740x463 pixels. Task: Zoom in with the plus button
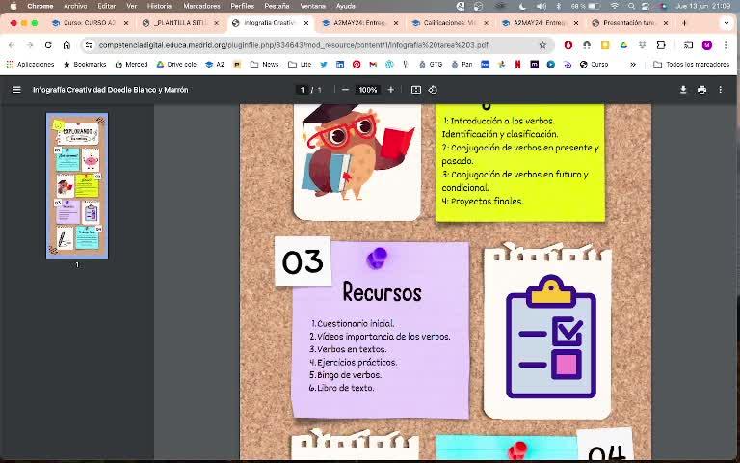[390, 90]
